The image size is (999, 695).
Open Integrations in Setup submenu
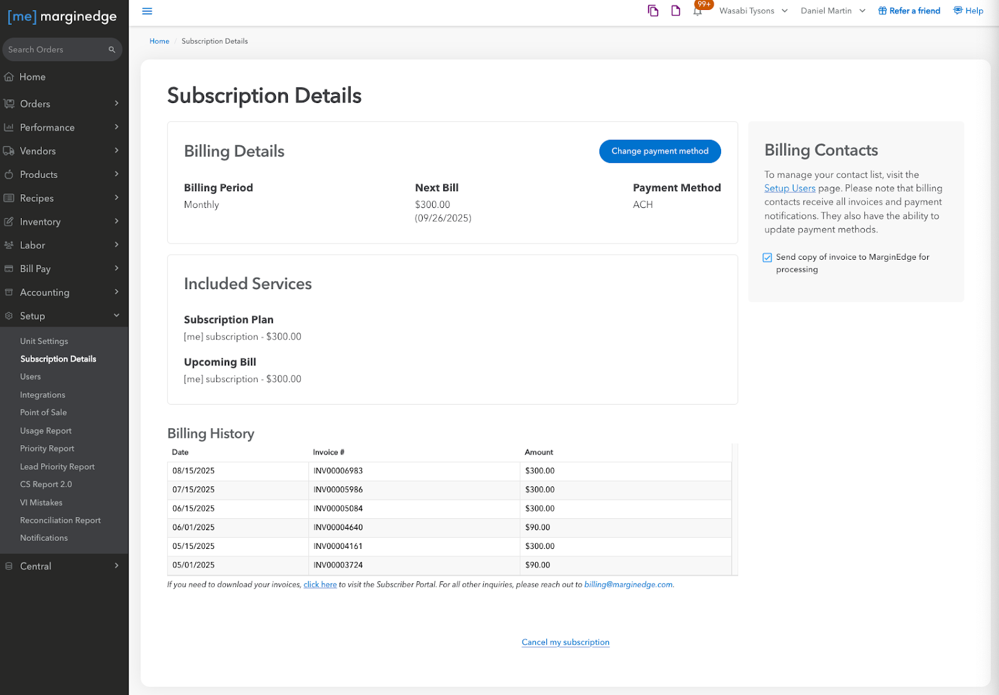(x=42, y=395)
